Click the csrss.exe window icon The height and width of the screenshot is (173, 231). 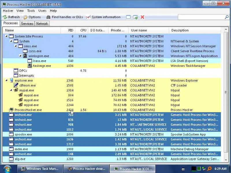tap(25, 51)
